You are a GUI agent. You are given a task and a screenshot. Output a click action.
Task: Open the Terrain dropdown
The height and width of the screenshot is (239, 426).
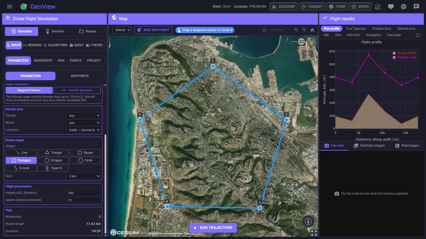click(x=83, y=116)
